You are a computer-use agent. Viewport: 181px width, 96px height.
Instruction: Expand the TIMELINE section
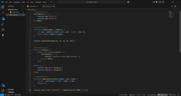(x=11, y=92)
